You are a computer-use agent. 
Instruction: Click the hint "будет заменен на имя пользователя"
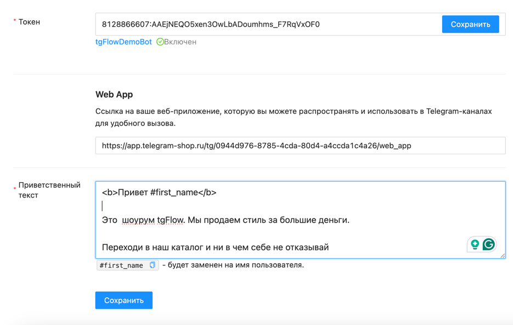click(235, 265)
